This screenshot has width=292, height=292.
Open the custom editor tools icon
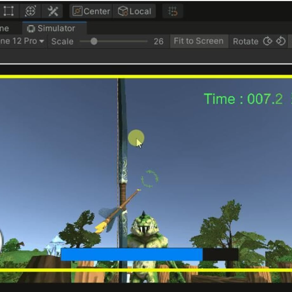pyautogui.click(x=53, y=11)
